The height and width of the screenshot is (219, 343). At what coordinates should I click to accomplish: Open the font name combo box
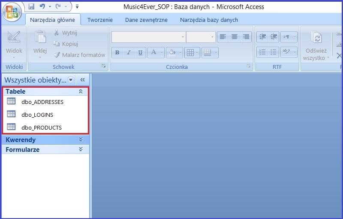[148, 37]
